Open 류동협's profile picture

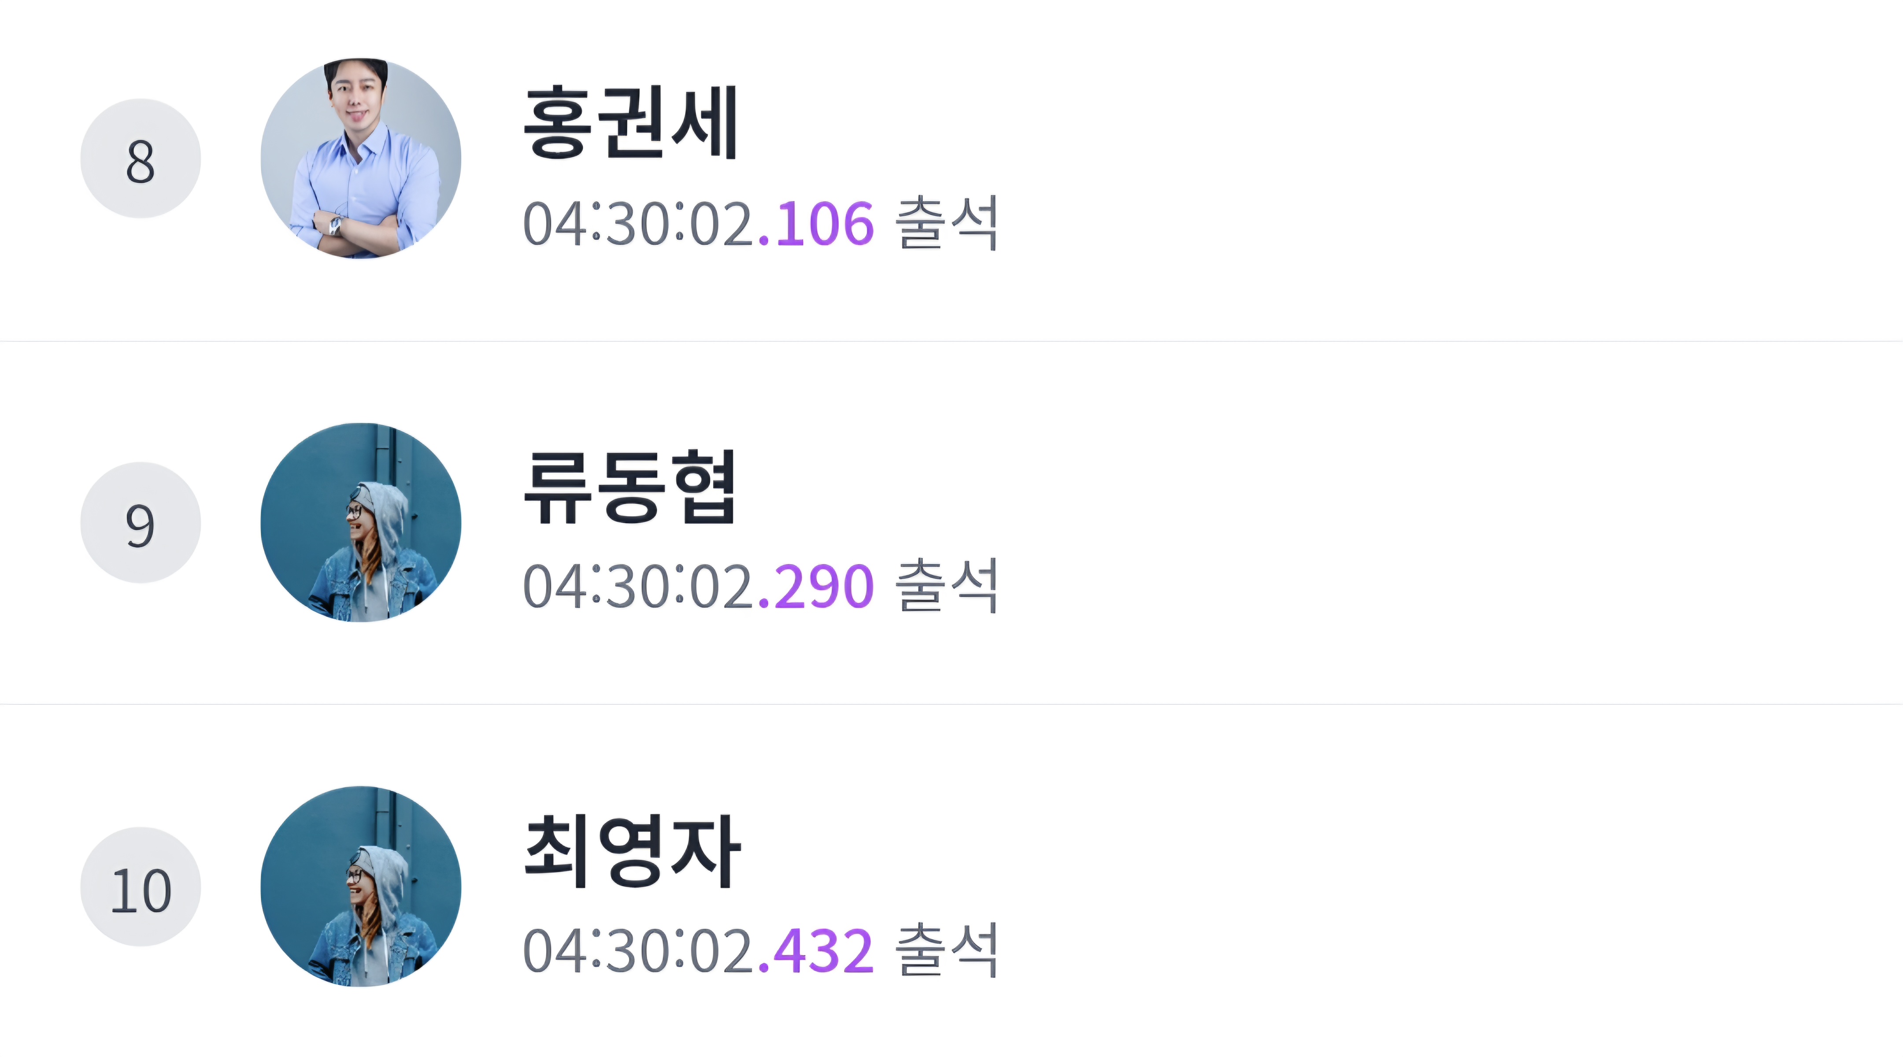tap(360, 521)
